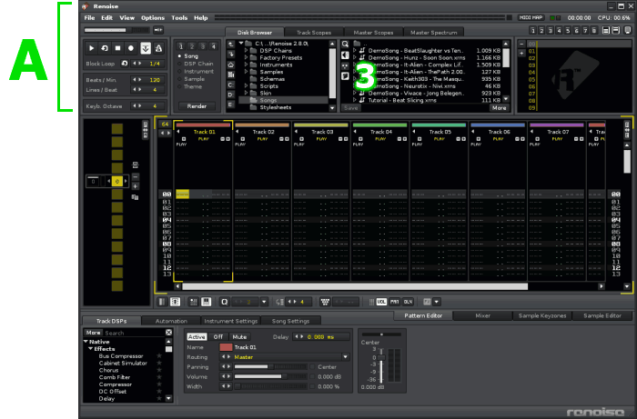Open the Sample Editor tab
This screenshot has height=419, width=637.
coord(602,315)
